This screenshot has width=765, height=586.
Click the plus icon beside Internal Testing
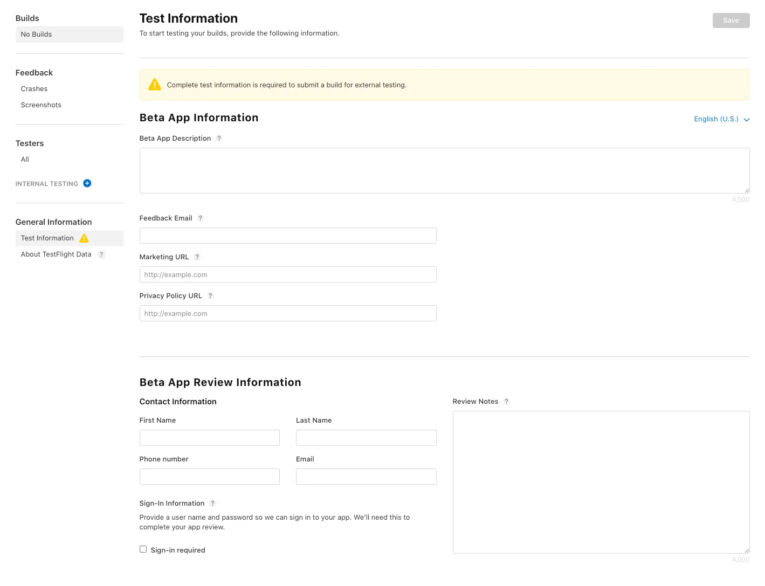(x=87, y=183)
